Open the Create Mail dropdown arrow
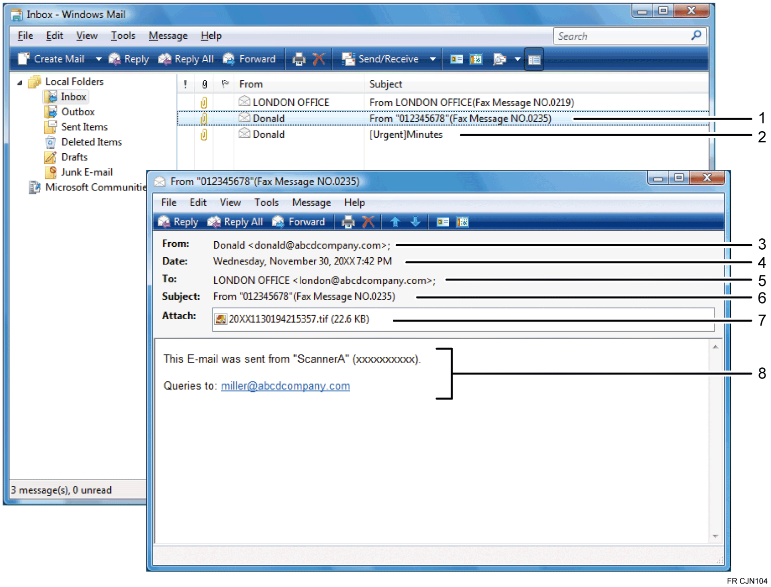The width and height of the screenshot is (771, 587). (x=99, y=59)
